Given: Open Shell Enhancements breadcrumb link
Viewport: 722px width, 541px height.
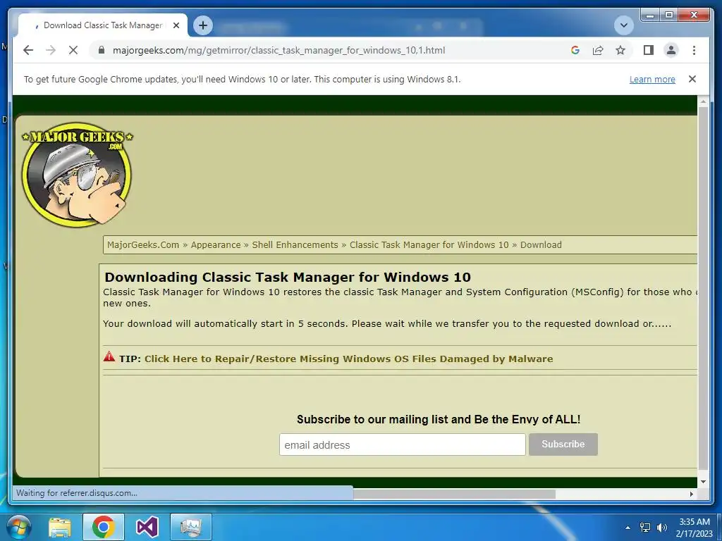Looking at the screenshot, I should tap(295, 244).
